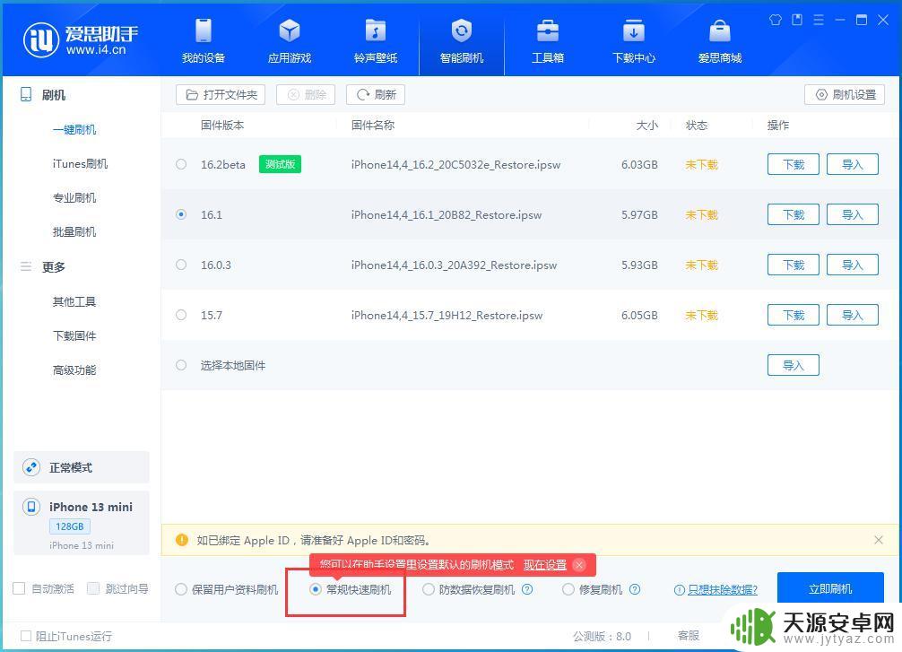Click the lines icon beside 更多 heading
902x652 pixels.
click(26, 266)
